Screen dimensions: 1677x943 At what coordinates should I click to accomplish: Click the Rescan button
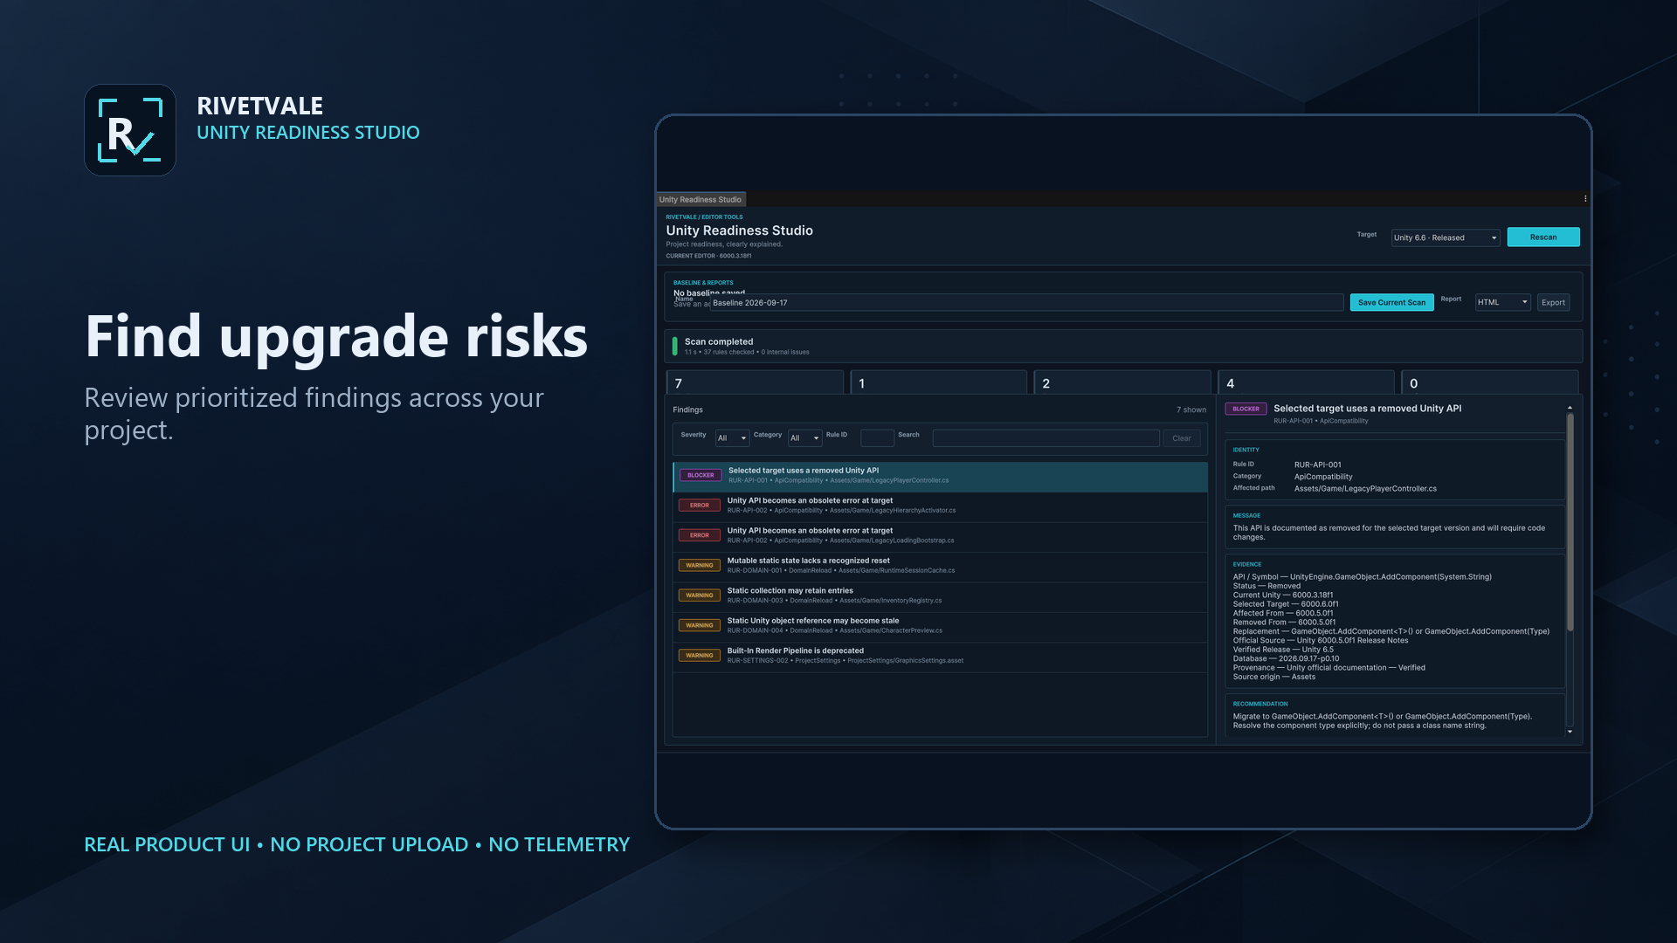1543,237
